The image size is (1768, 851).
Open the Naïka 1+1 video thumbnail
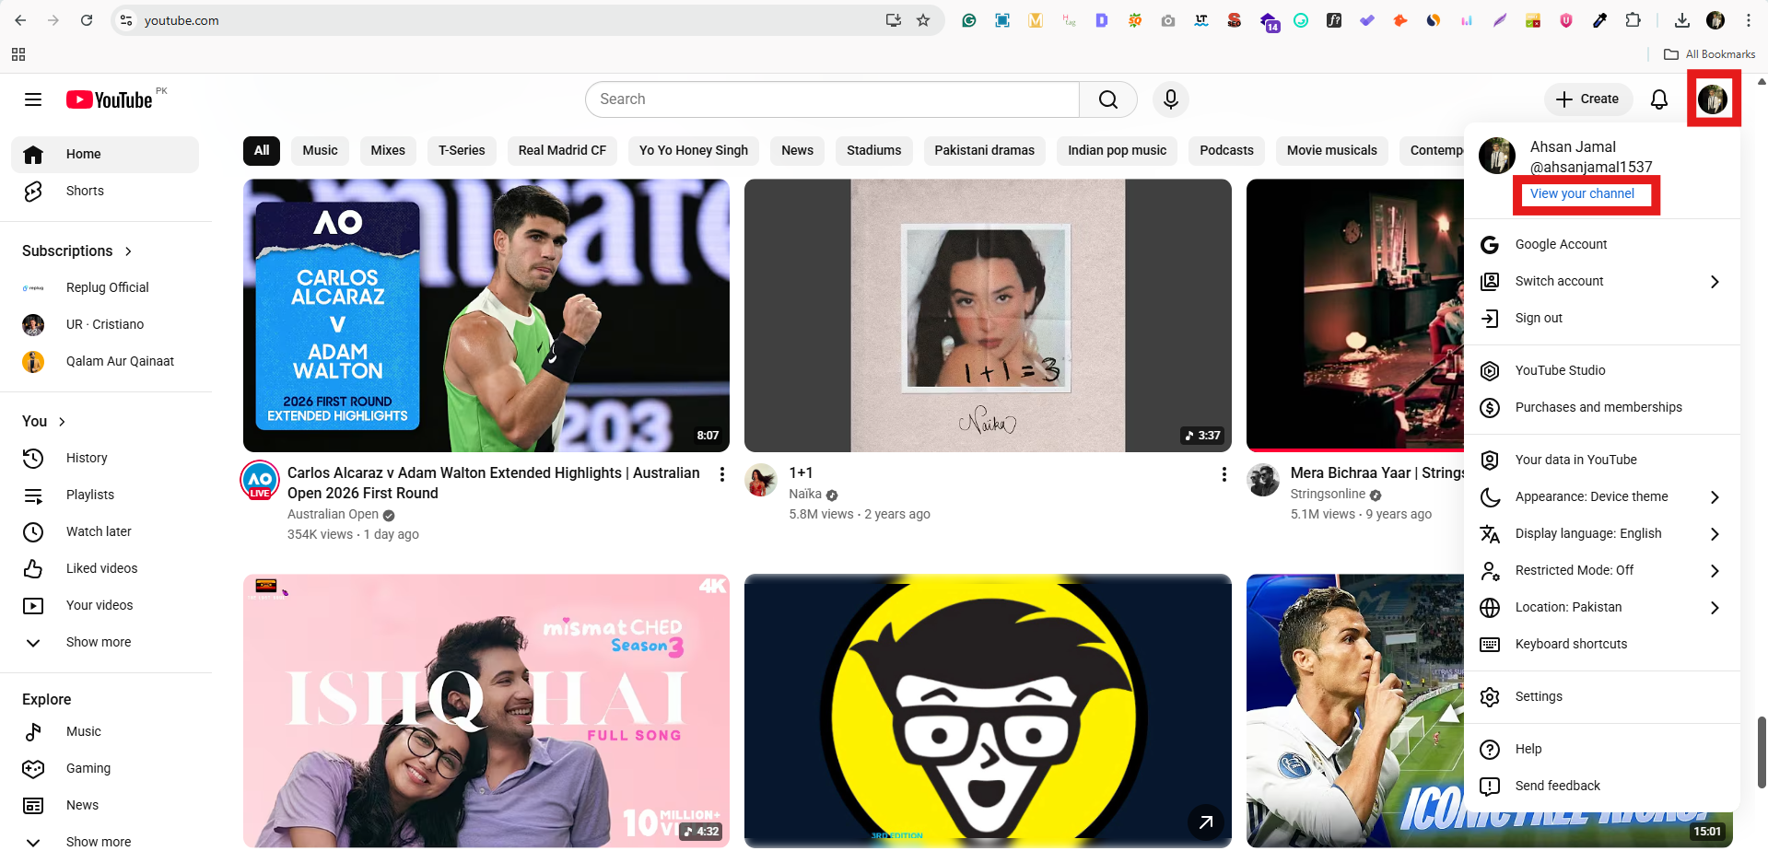pos(987,315)
